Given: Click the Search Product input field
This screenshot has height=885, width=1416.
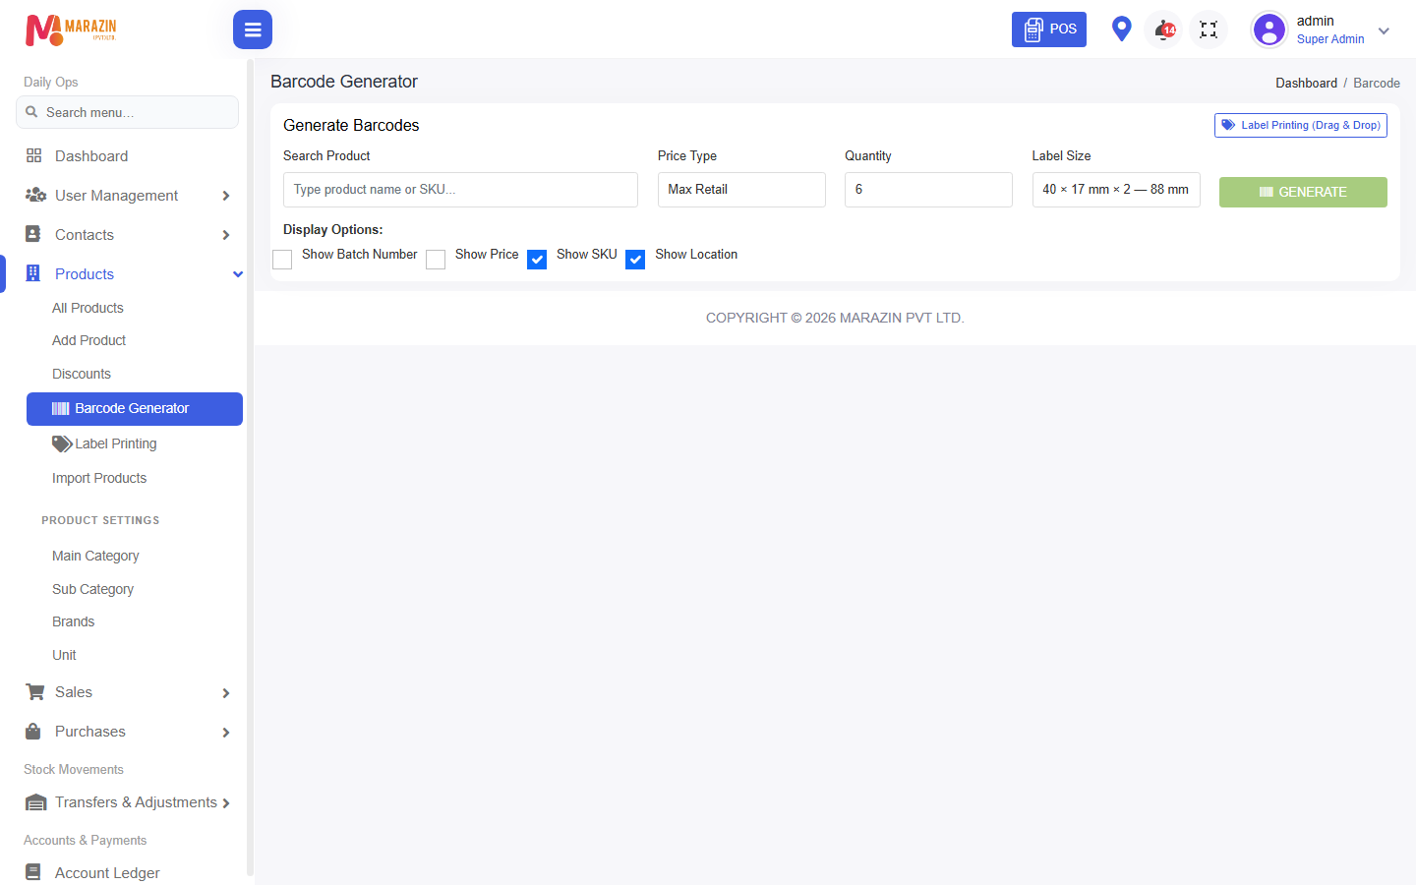Looking at the screenshot, I should coord(460,190).
